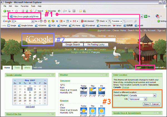Click the Translate toolbar button
Image resolution: width=167 pixels, height=117 pixels.
114,21
